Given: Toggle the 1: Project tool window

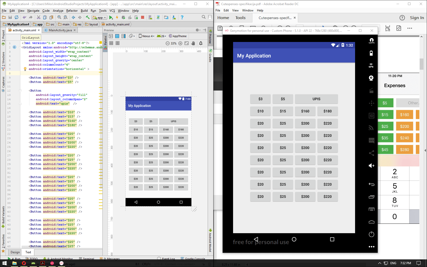Looking at the screenshot, I should [x=3, y=36].
